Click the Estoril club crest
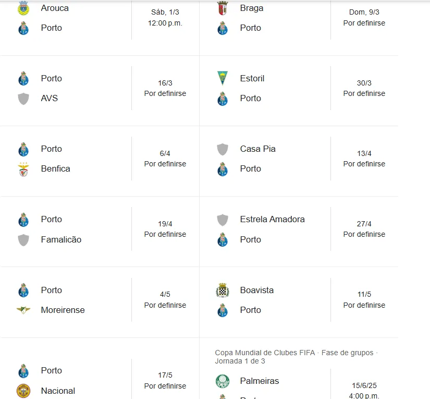430x399 pixels. [x=222, y=78]
